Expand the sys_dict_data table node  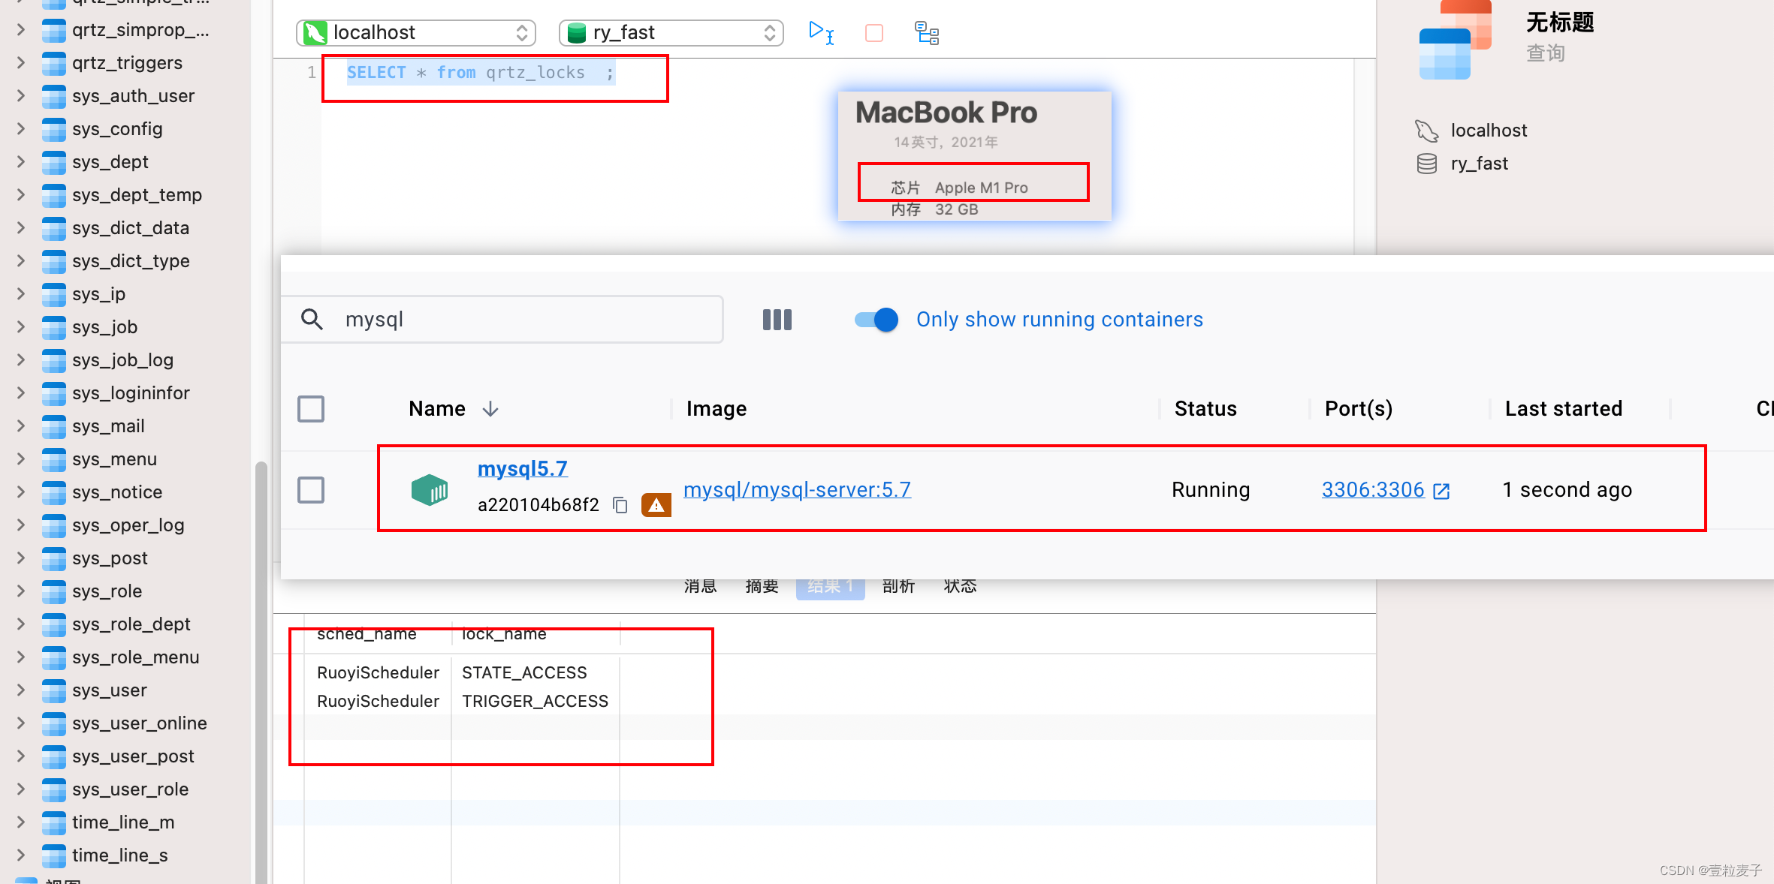21,228
